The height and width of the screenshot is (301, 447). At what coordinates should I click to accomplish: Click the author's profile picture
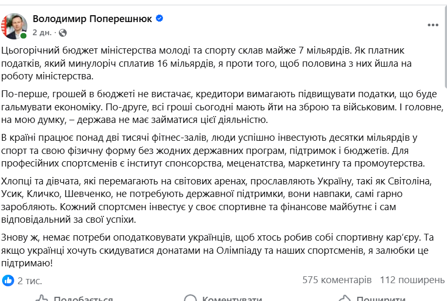14,26
